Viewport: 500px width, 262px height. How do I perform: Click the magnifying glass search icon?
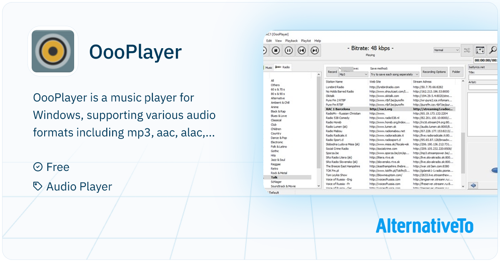493,50
